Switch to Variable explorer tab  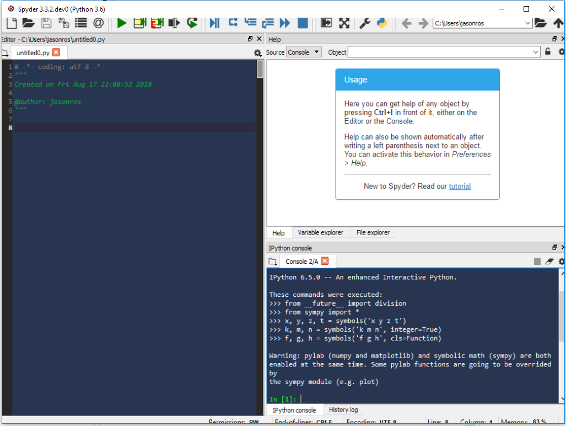(321, 232)
